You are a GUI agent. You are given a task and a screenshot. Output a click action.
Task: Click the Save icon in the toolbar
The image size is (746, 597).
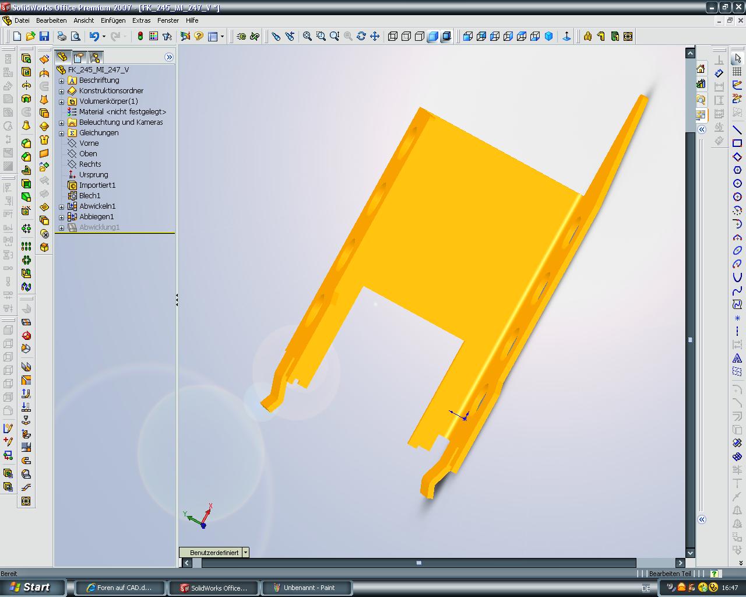(44, 36)
